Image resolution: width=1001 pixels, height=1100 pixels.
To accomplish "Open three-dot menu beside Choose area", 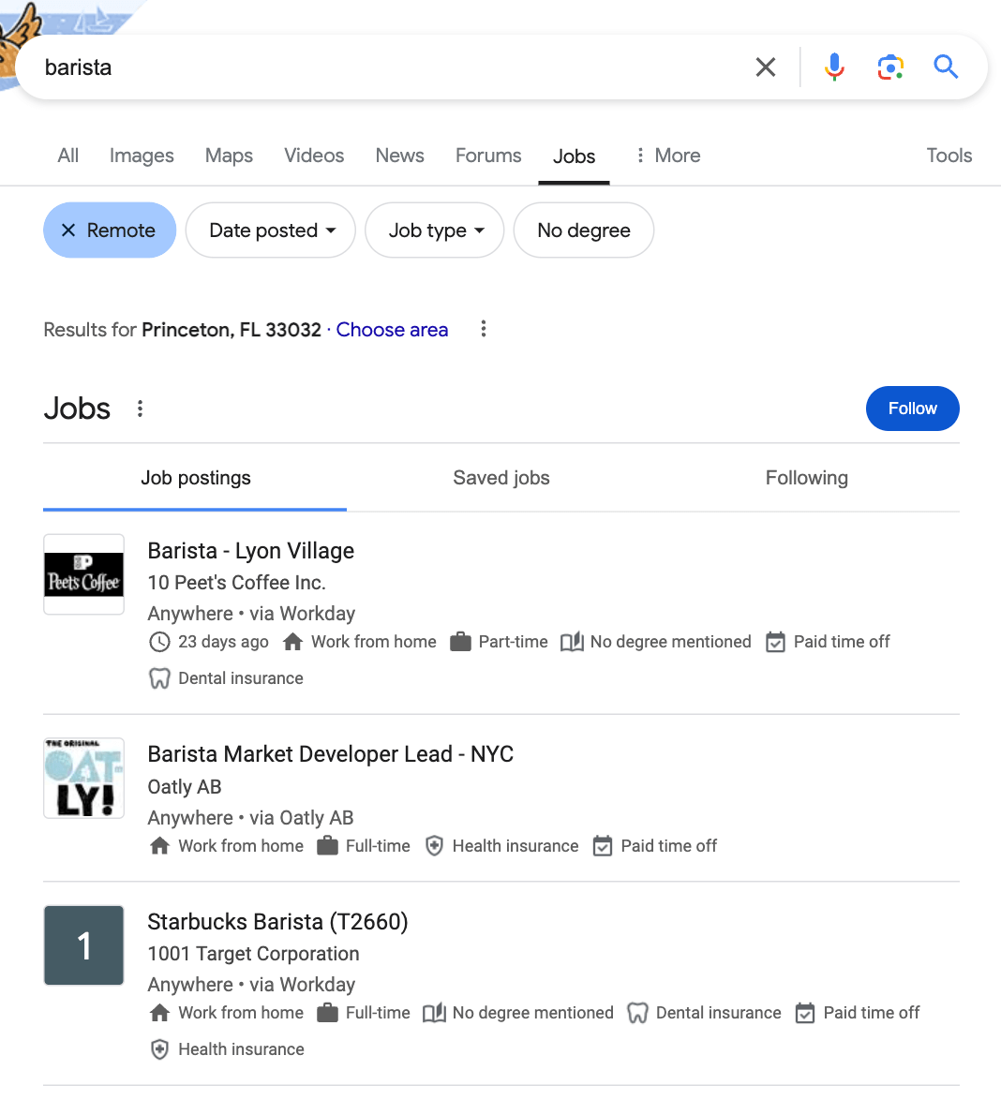I will tap(483, 329).
